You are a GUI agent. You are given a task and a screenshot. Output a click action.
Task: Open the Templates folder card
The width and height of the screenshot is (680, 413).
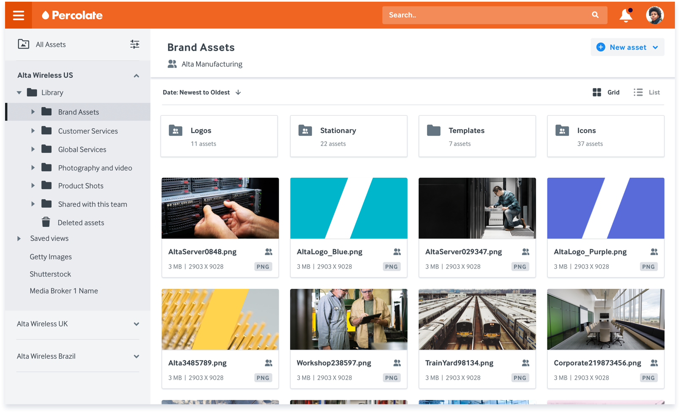tap(477, 136)
